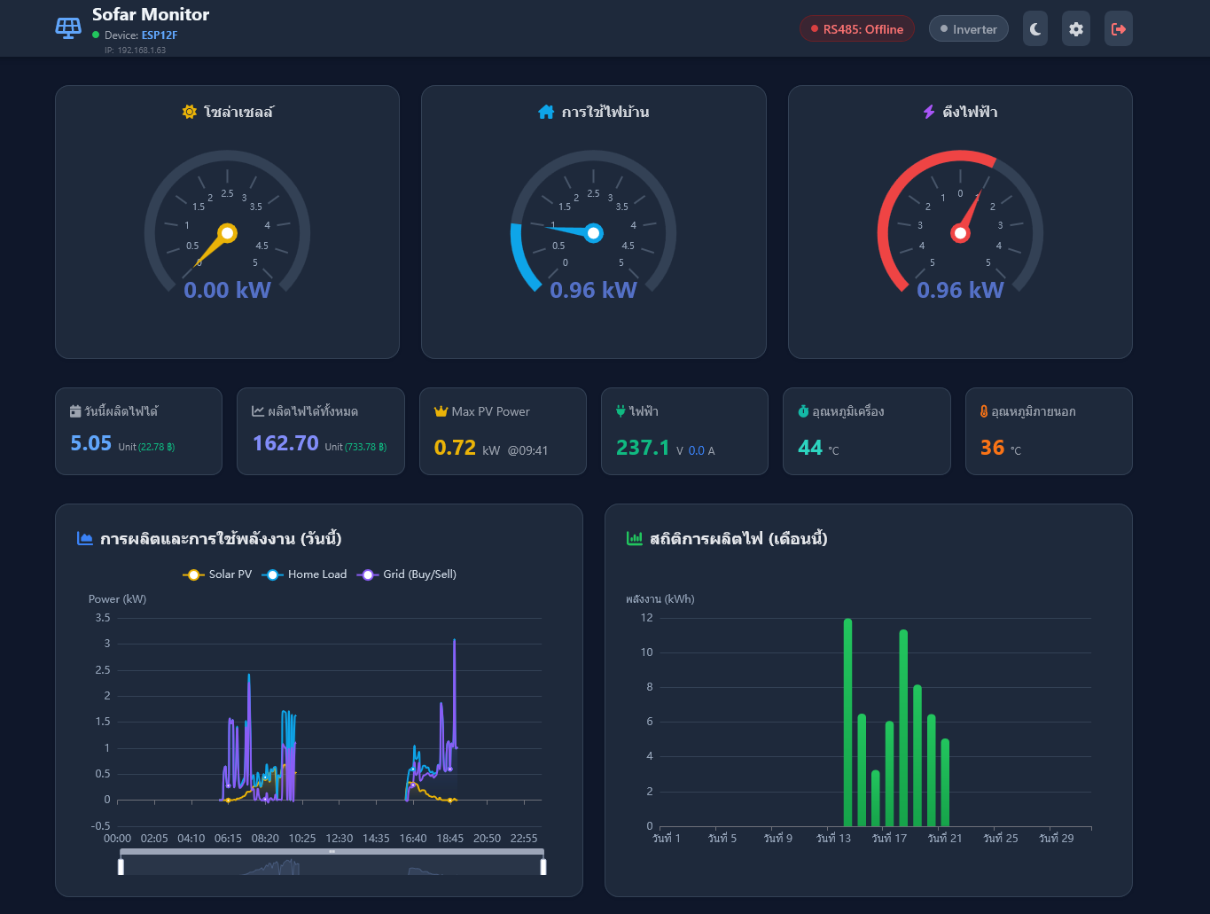Click left handle of zoom slider
This screenshot has width=1210, height=914.
coord(121,866)
